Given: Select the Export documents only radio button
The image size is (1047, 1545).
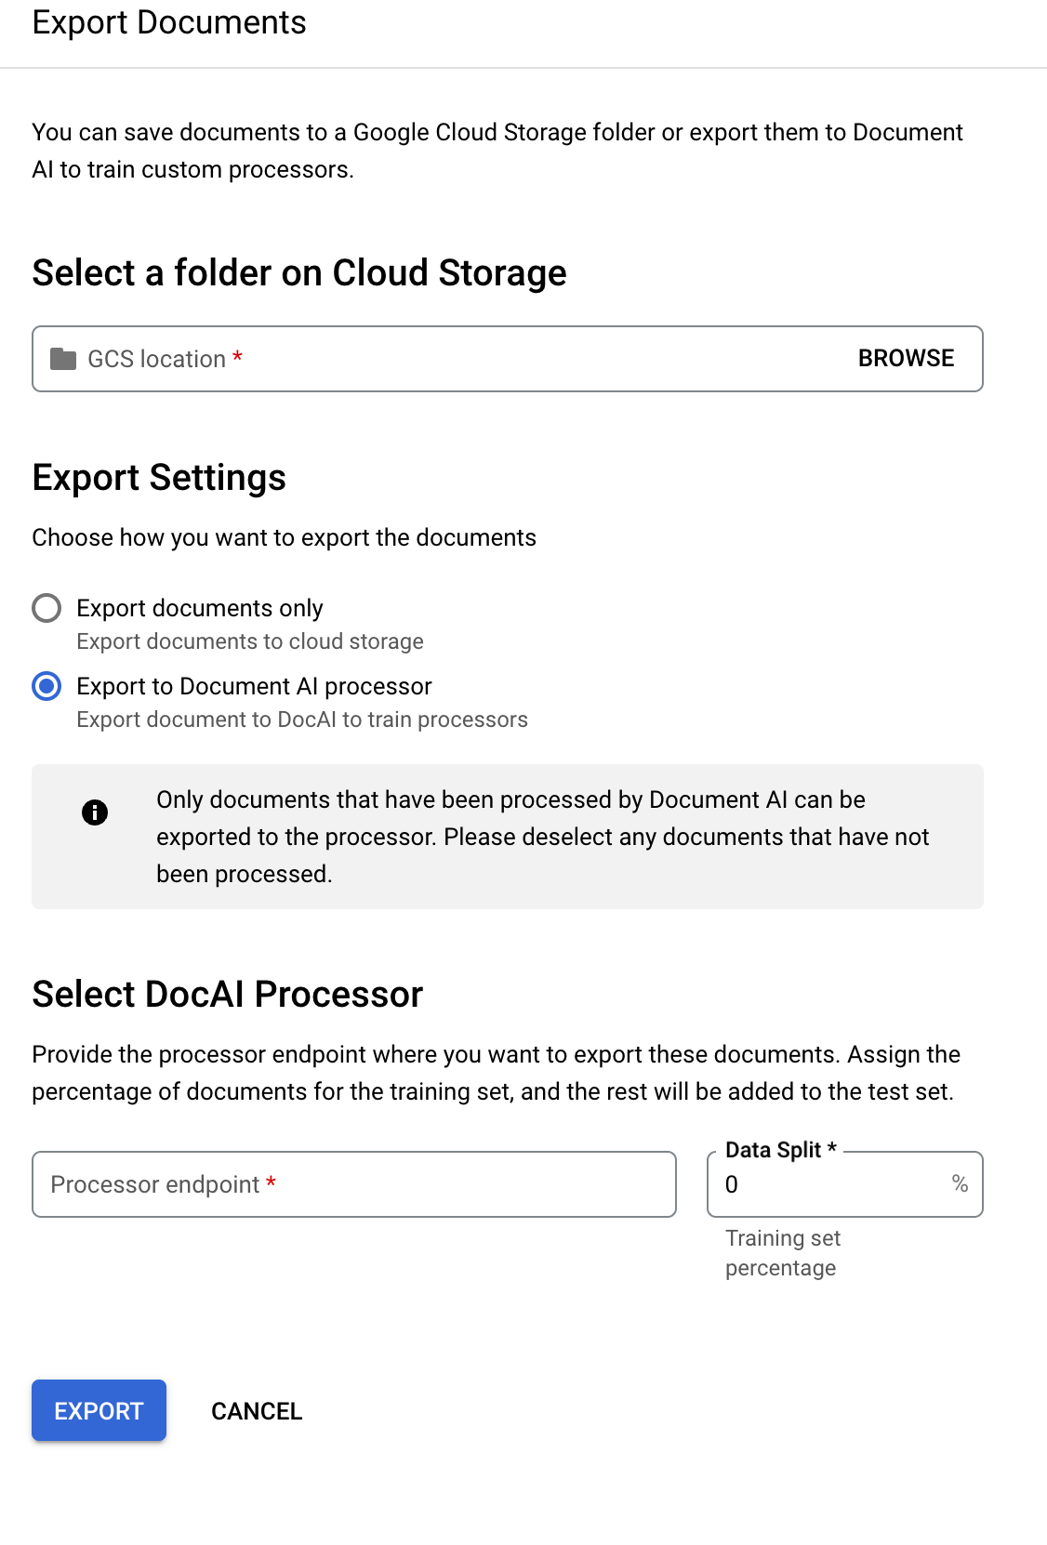Looking at the screenshot, I should pos(46,608).
